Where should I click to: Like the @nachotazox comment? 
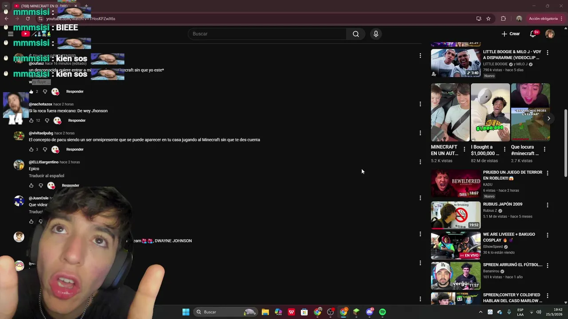pos(31,121)
